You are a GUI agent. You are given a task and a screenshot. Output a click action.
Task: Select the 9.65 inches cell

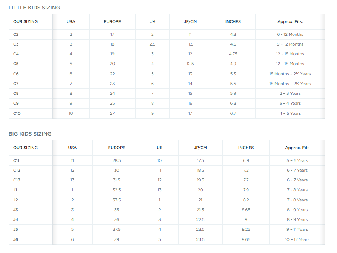(x=246, y=239)
